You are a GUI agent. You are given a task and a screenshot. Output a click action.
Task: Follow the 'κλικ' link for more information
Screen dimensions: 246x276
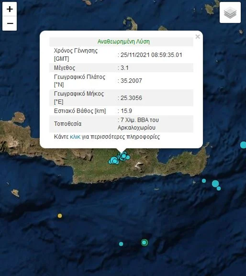pos(75,137)
